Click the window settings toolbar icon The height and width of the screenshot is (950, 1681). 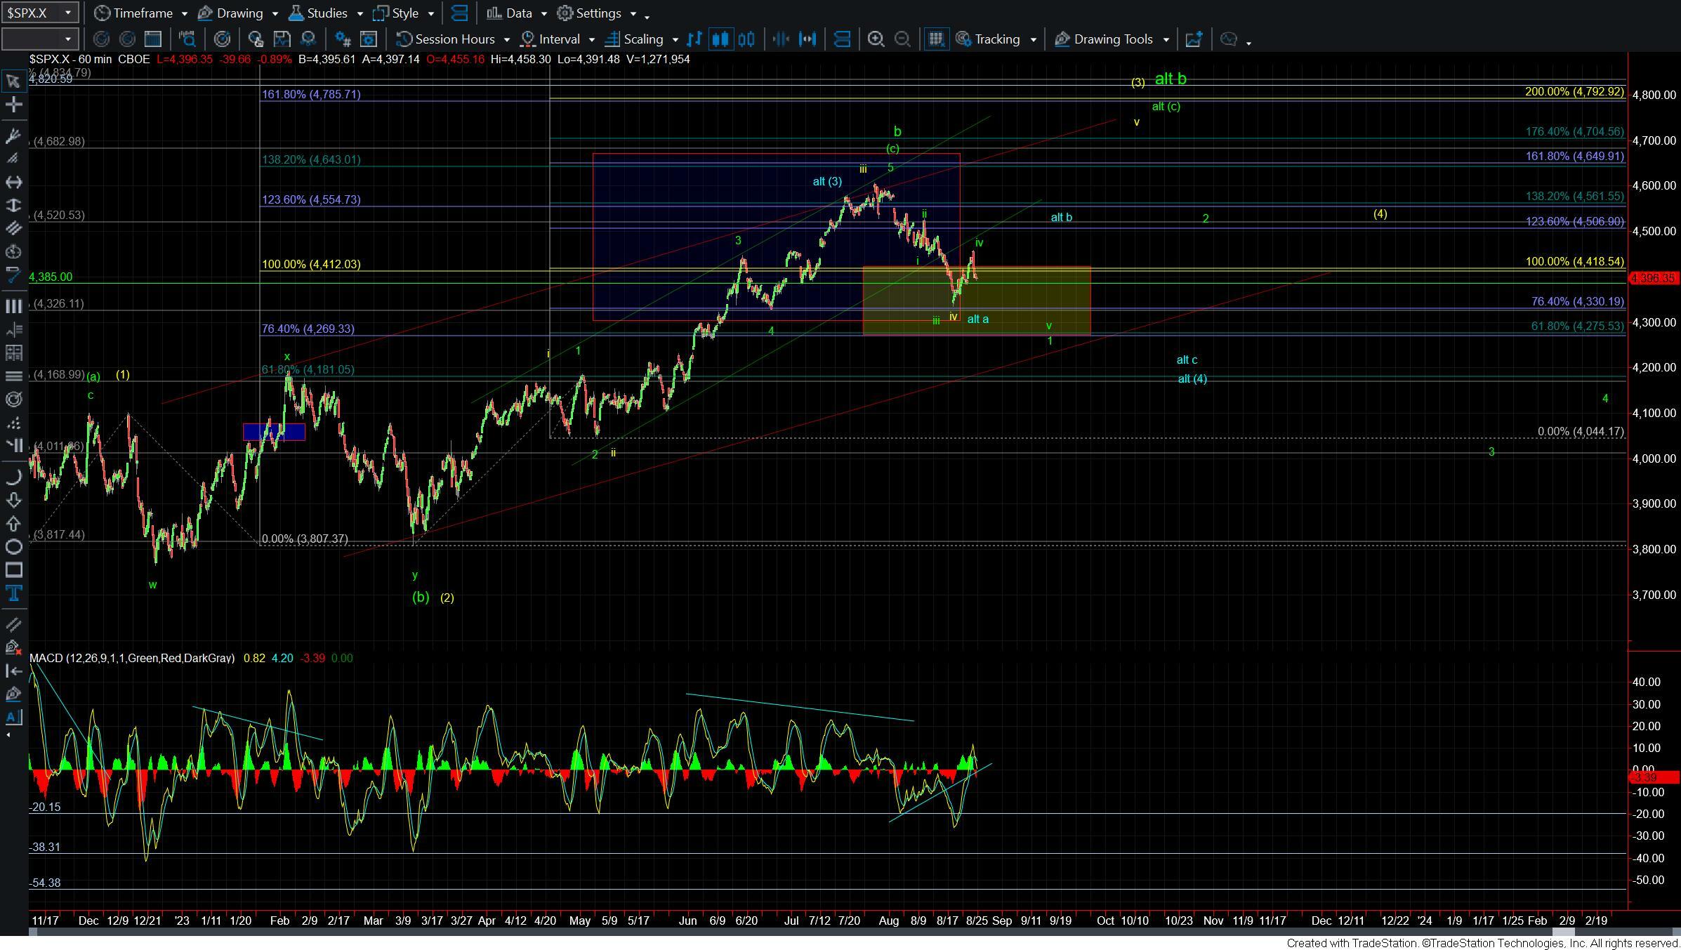click(x=369, y=39)
